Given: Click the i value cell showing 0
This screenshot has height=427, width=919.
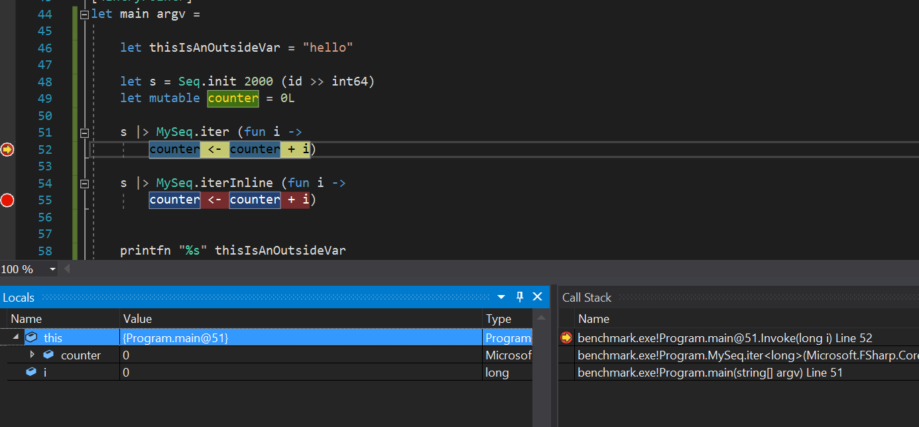Looking at the screenshot, I should [301, 373].
